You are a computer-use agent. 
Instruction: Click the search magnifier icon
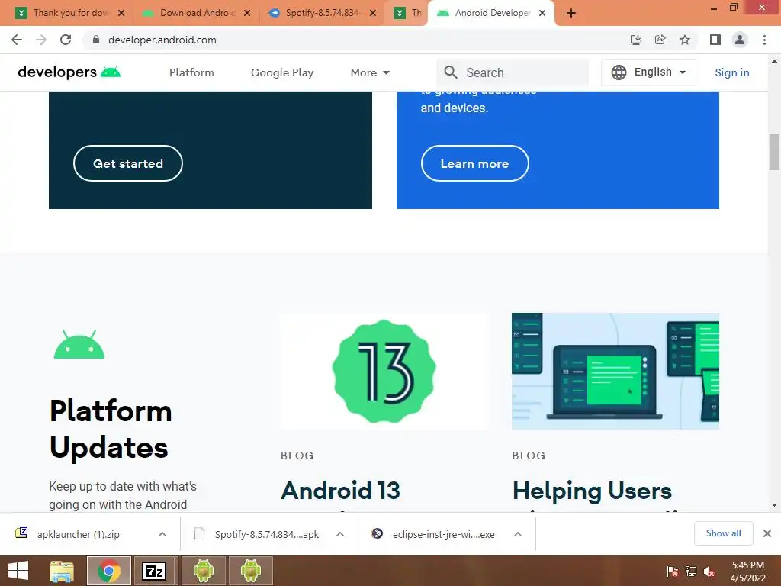pos(451,72)
